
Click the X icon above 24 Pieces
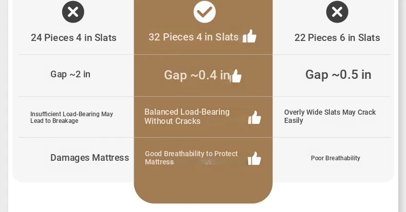click(73, 12)
